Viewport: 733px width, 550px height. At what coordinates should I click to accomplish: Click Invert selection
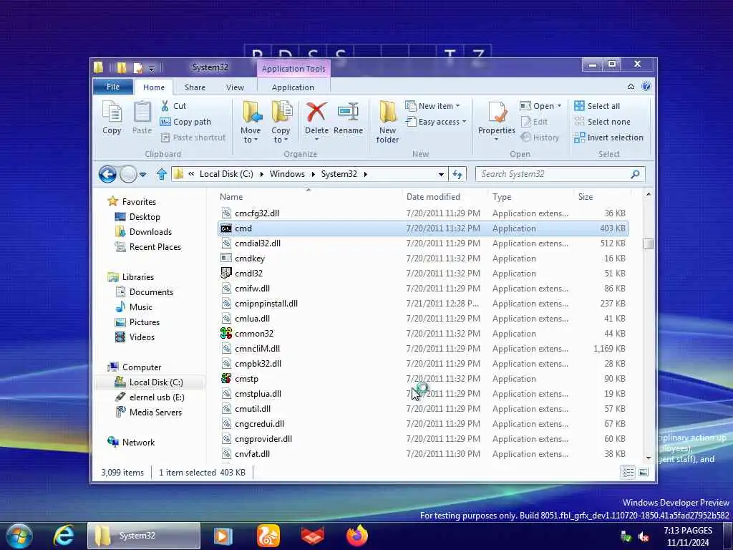[x=608, y=137]
